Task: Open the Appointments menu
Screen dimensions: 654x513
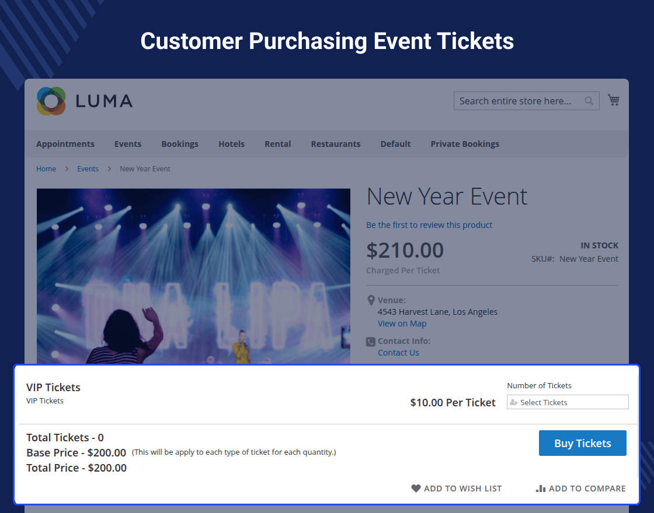Action: [65, 143]
